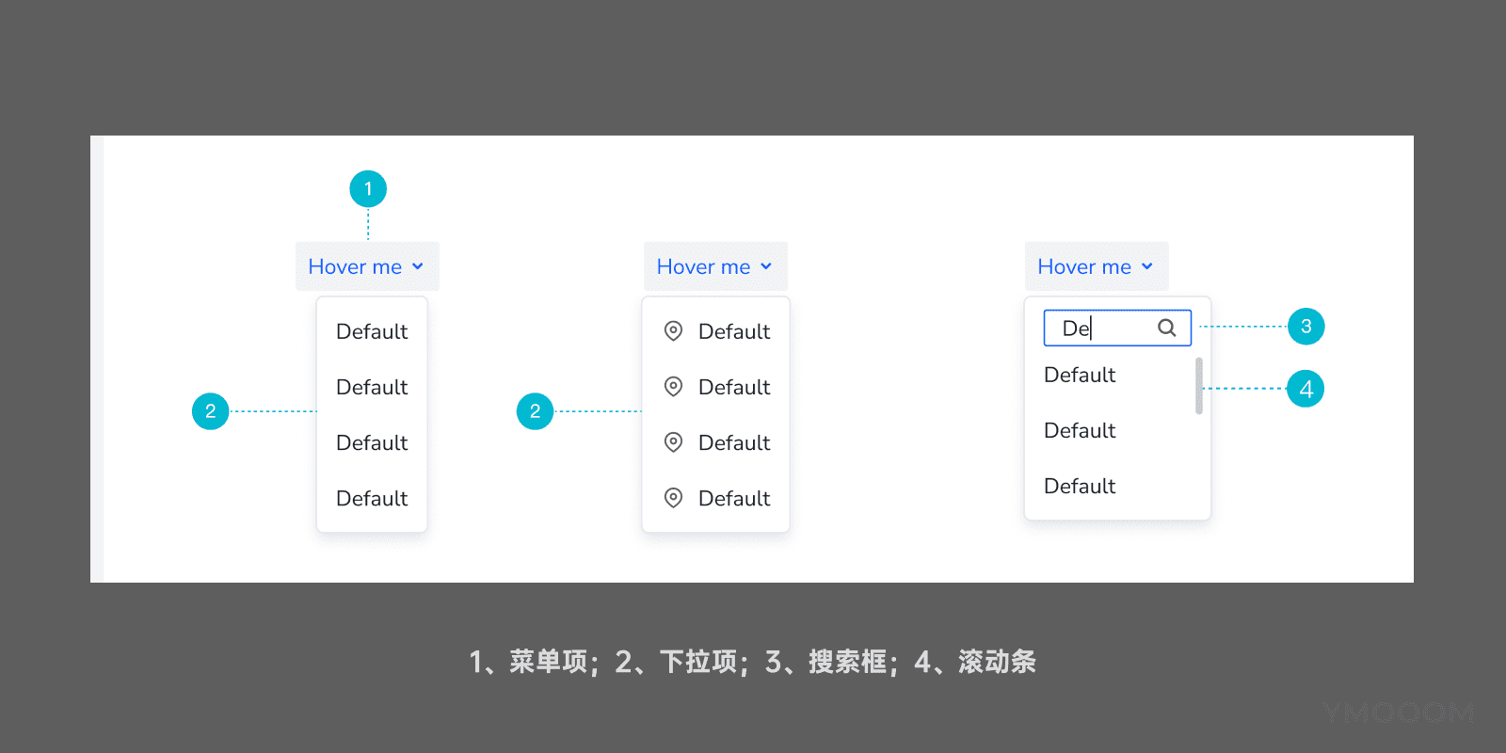Select the top Default item in the icon-less menu

click(x=372, y=331)
